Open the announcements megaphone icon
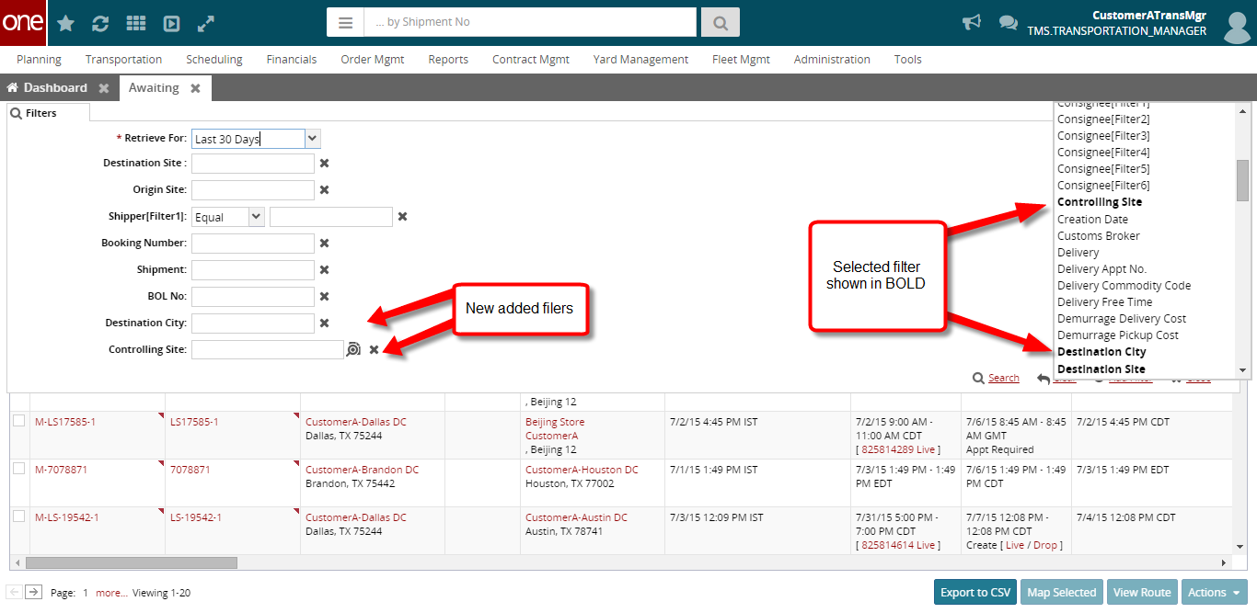The width and height of the screenshot is (1257, 613). point(971,23)
